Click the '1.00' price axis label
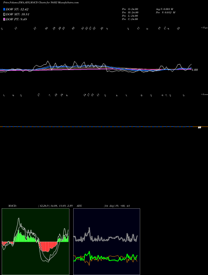 pos(195,70)
